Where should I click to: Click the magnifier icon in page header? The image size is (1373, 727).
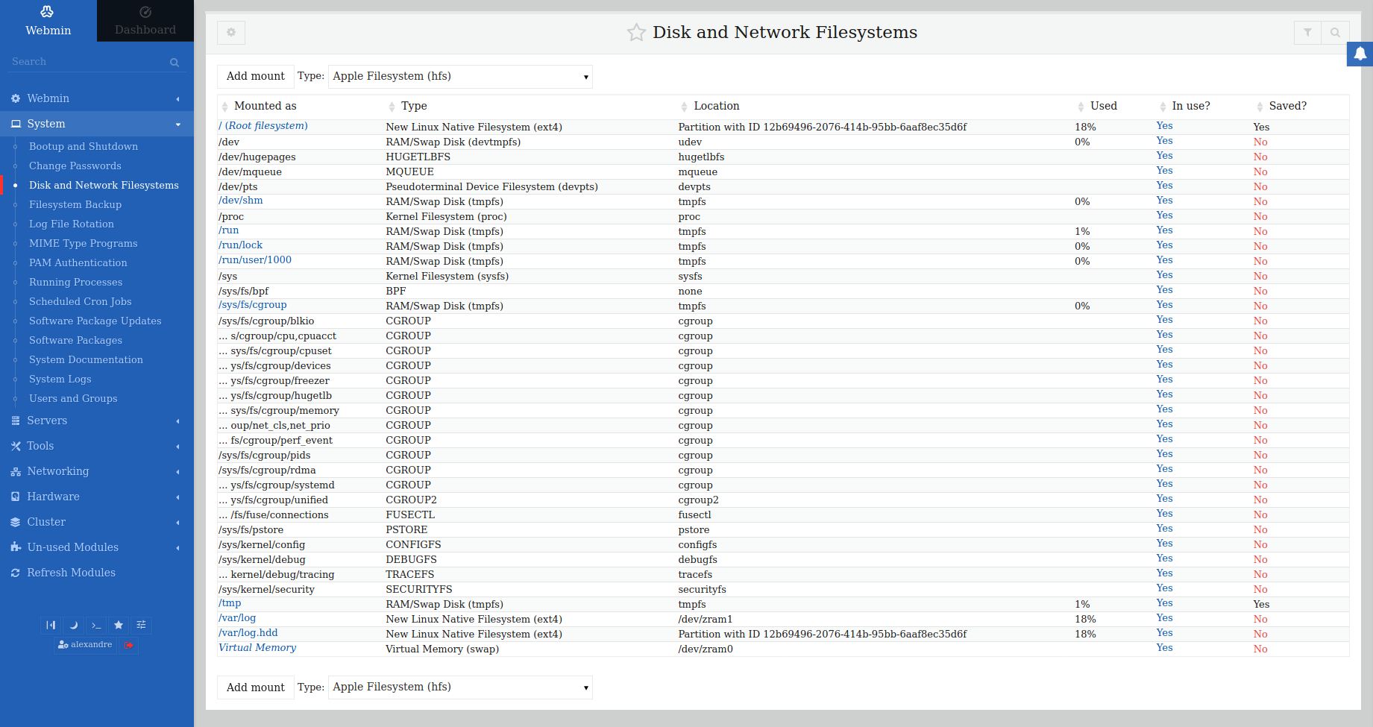pyautogui.click(x=1335, y=33)
